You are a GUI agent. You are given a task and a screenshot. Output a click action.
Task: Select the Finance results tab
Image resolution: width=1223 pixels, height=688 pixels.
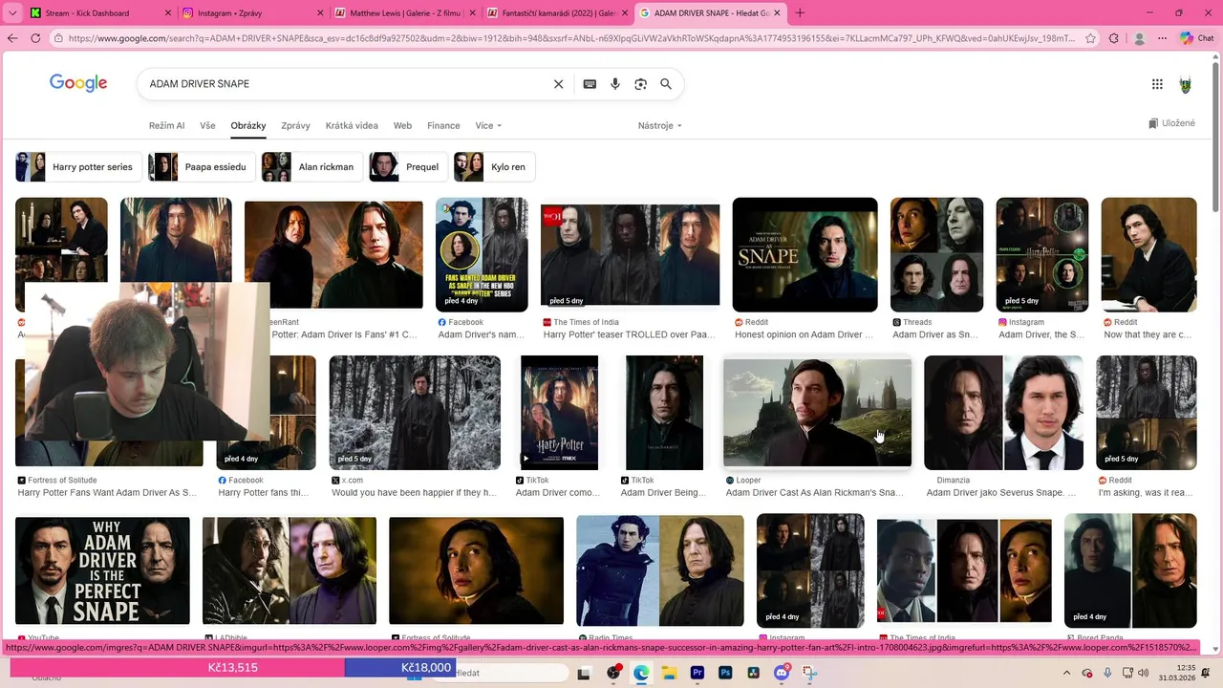coord(443,125)
